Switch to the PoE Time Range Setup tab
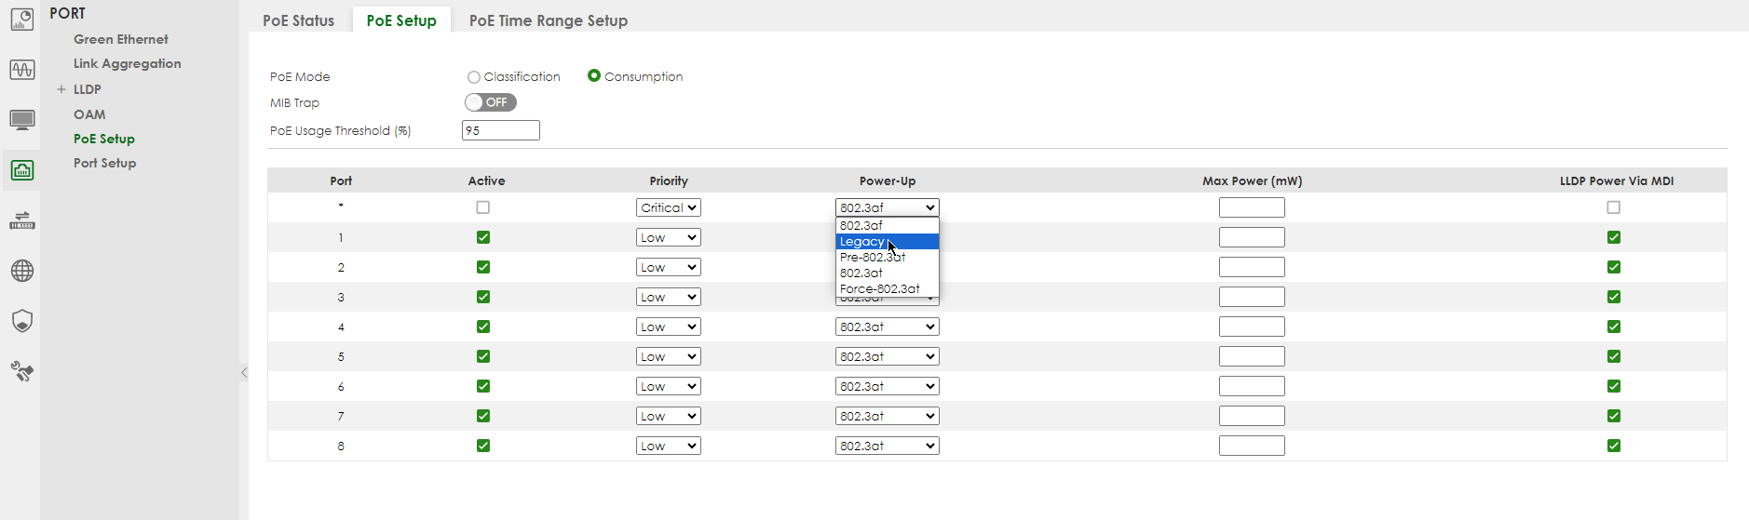 click(548, 20)
